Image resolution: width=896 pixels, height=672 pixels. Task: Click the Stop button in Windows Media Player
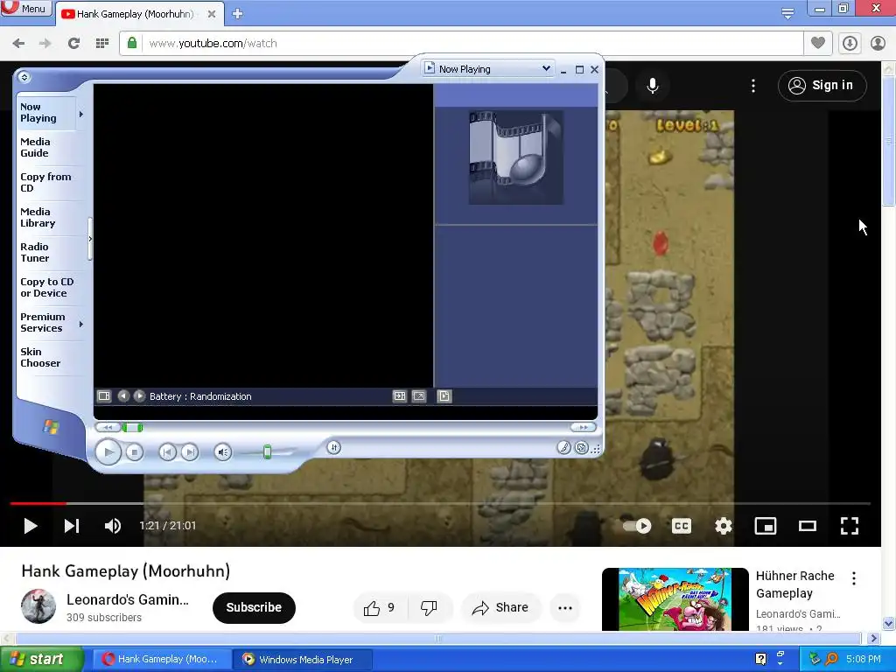pyautogui.click(x=134, y=452)
